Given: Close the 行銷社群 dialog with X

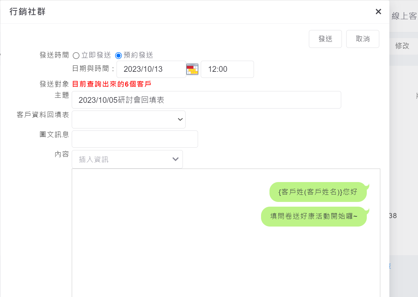Looking at the screenshot, I should point(378,12).
